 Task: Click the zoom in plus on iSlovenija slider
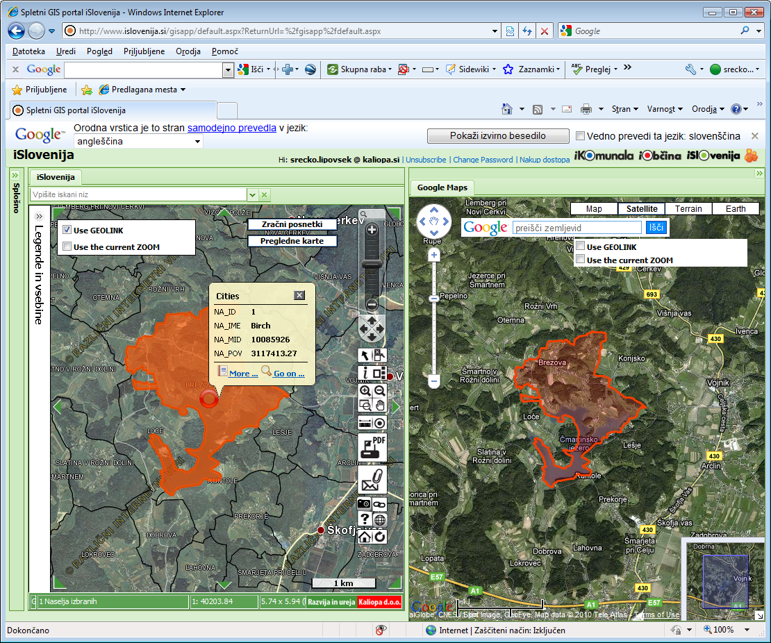[x=372, y=230]
